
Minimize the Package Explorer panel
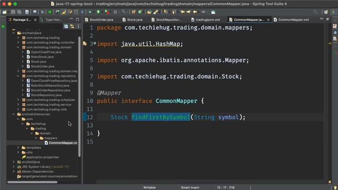(x=71, y=20)
